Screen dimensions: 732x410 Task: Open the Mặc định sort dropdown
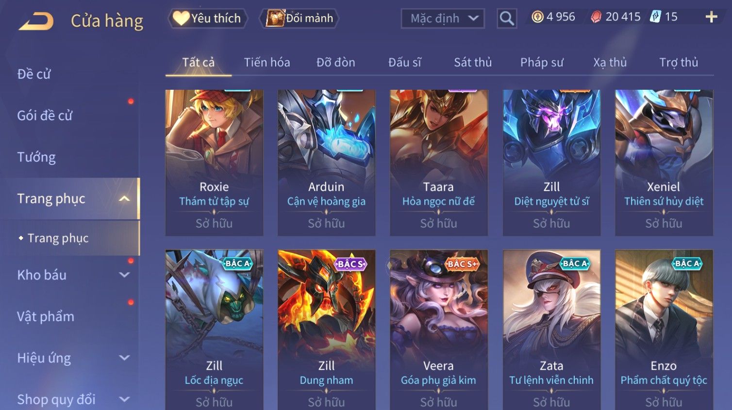click(443, 18)
